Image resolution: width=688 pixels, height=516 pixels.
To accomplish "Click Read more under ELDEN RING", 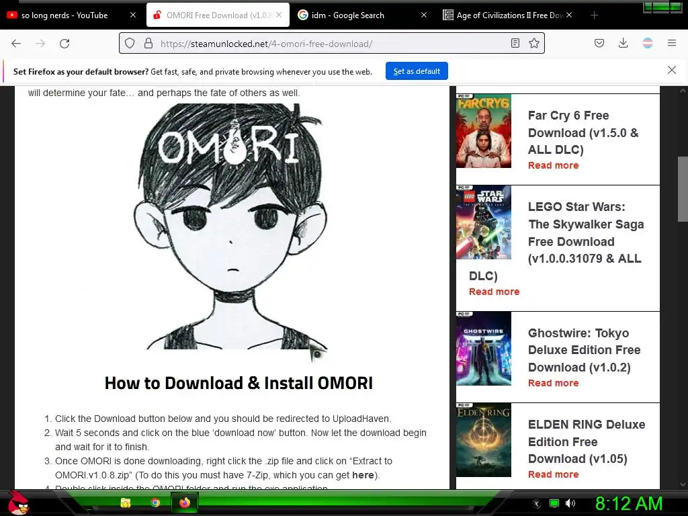I will click(x=554, y=474).
